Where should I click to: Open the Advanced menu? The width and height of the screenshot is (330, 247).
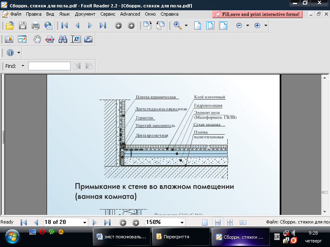130,14
